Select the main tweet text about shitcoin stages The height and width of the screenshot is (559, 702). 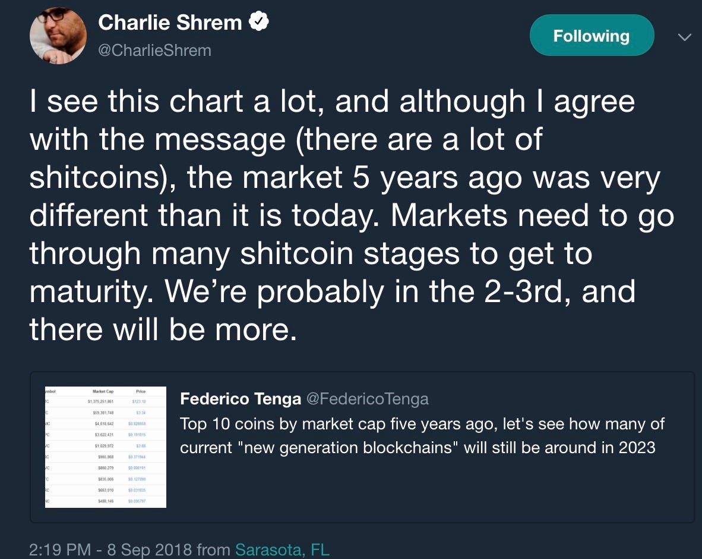point(352,215)
